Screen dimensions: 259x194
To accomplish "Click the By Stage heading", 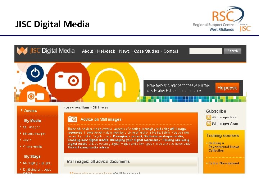I will coord(32,156).
